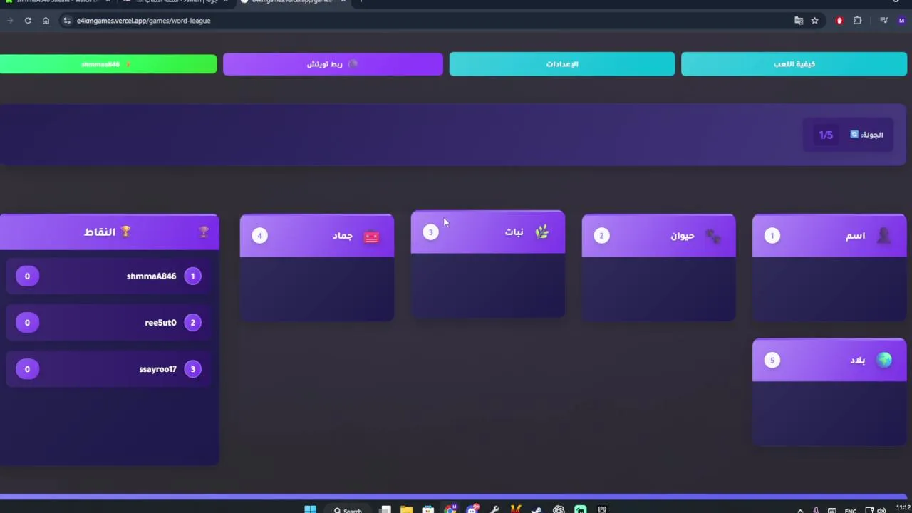Click player shmmaA846 in the scoreboard
The width and height of the screenshot is (912, 513).
coord(108,276)
